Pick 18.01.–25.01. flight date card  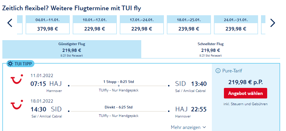[x=189, y=25]
